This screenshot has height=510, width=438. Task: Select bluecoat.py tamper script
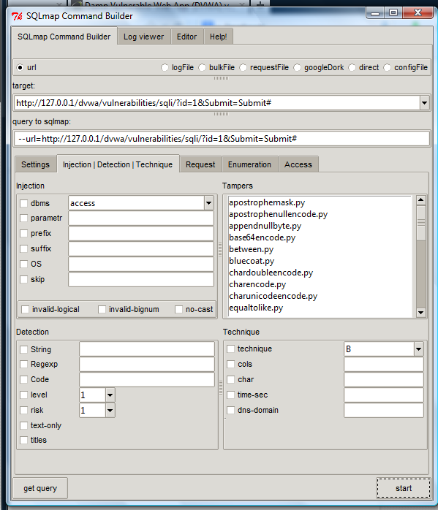(x=252, y=261)
